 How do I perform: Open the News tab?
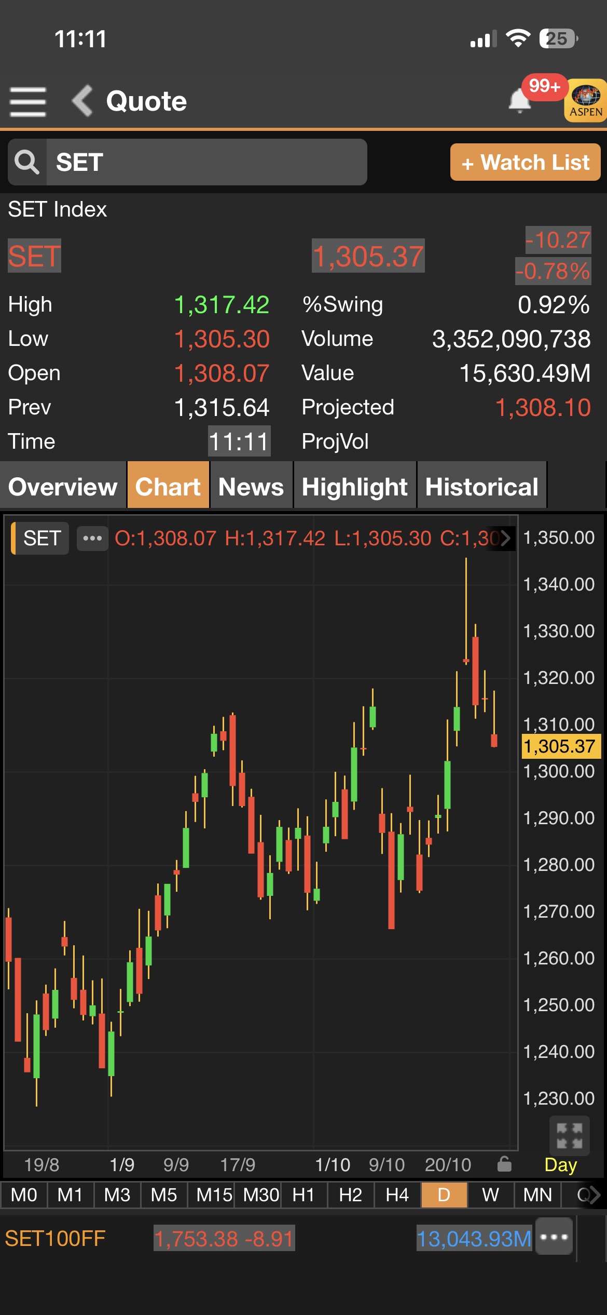tap(251, 487)
